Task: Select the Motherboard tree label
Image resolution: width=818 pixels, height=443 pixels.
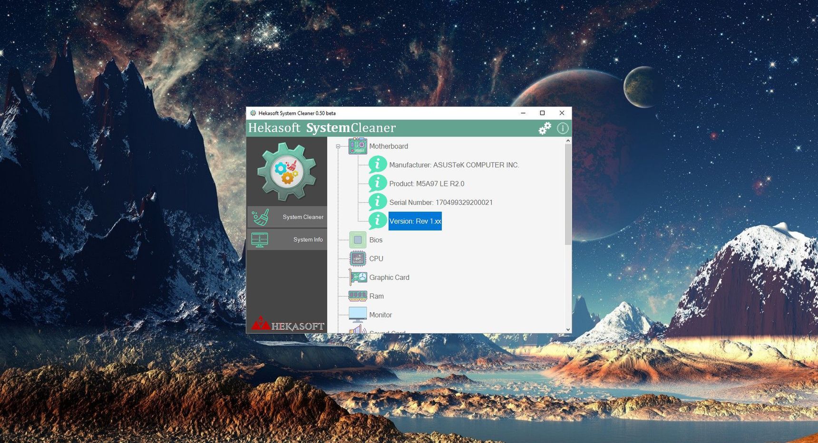Action: click(389, 146)
